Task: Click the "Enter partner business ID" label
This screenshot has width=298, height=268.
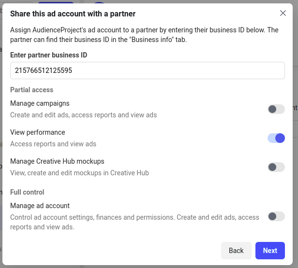Action: click(x=49, y=55)
